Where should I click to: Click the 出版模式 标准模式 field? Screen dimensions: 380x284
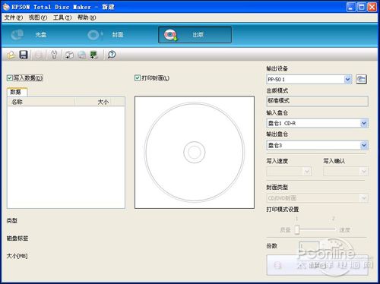[x=317, y=101]
